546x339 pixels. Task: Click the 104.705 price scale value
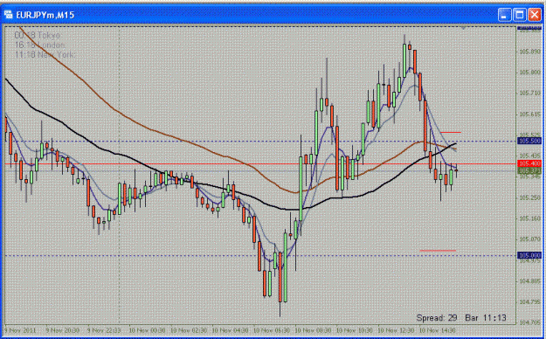point(530,322)
